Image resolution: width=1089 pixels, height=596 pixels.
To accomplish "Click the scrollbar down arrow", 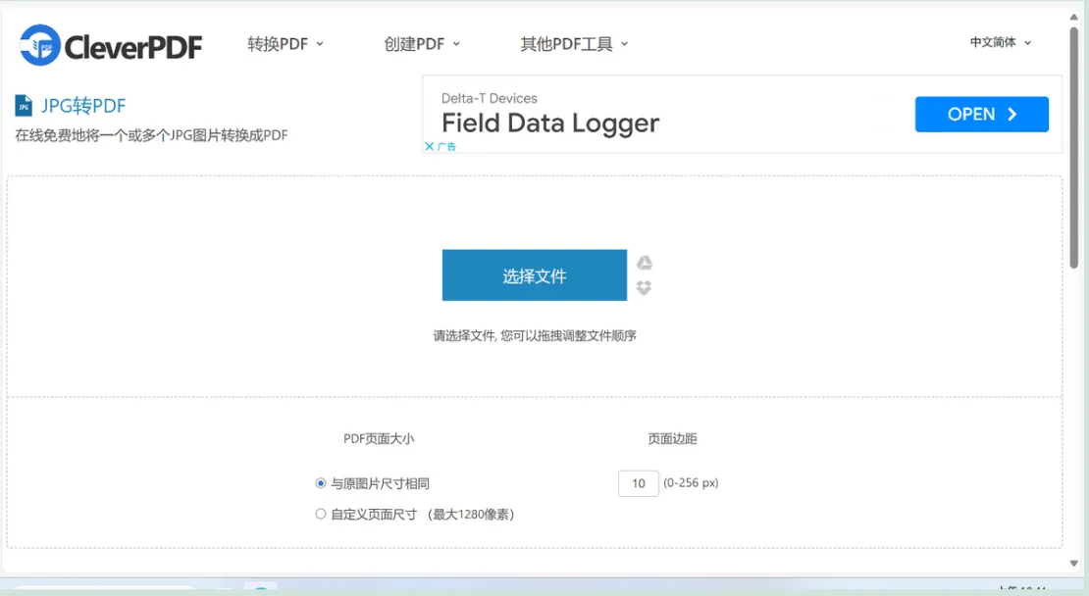I will 1073,564.
